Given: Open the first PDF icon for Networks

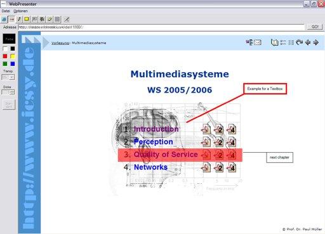Looking at the screenshot, I should pyautogui.click(x=206, y=167).
